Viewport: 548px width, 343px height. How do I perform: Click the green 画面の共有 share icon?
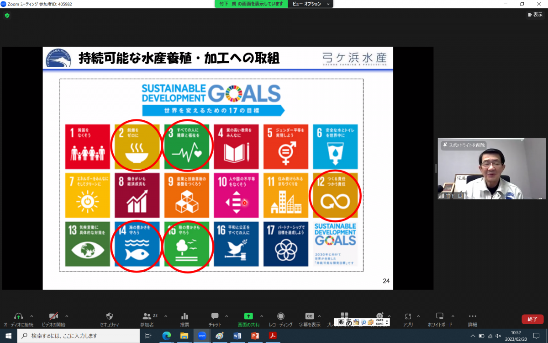(x=248, y=316)
